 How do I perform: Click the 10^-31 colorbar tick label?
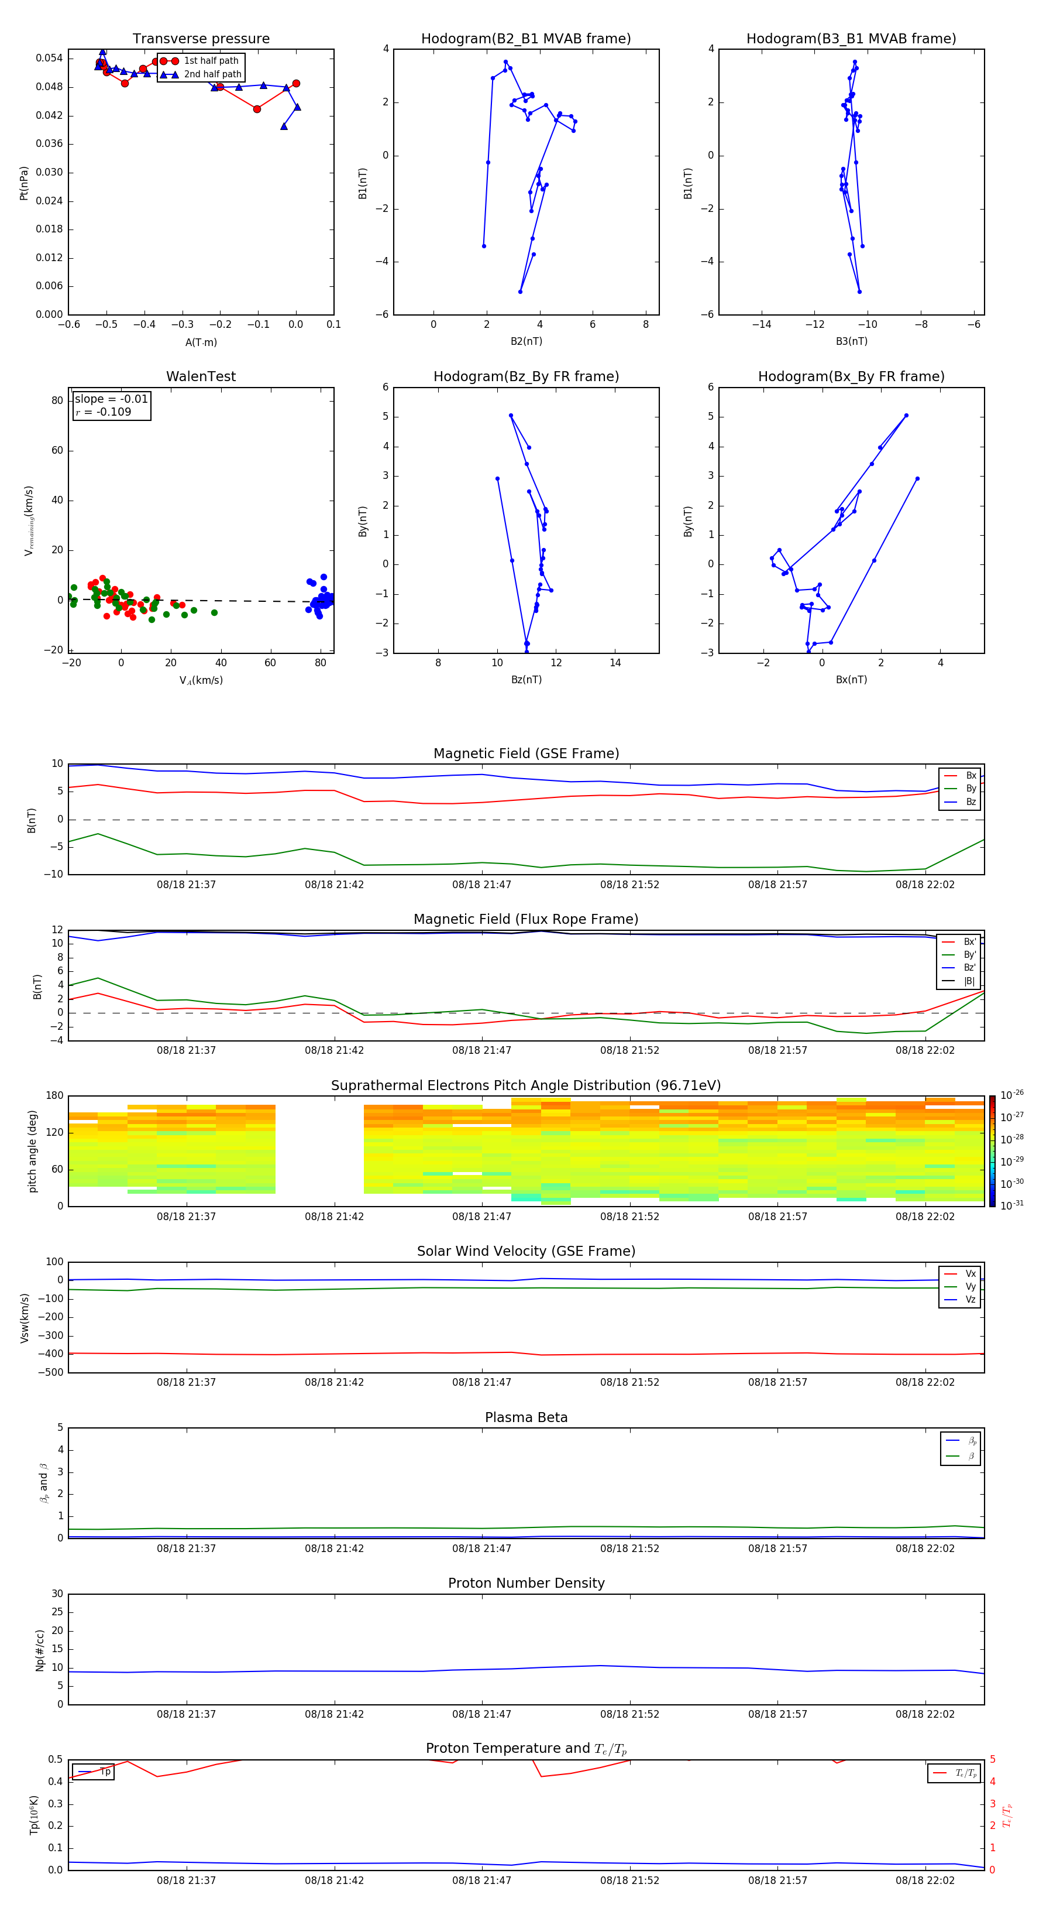pos(1012,1205)
